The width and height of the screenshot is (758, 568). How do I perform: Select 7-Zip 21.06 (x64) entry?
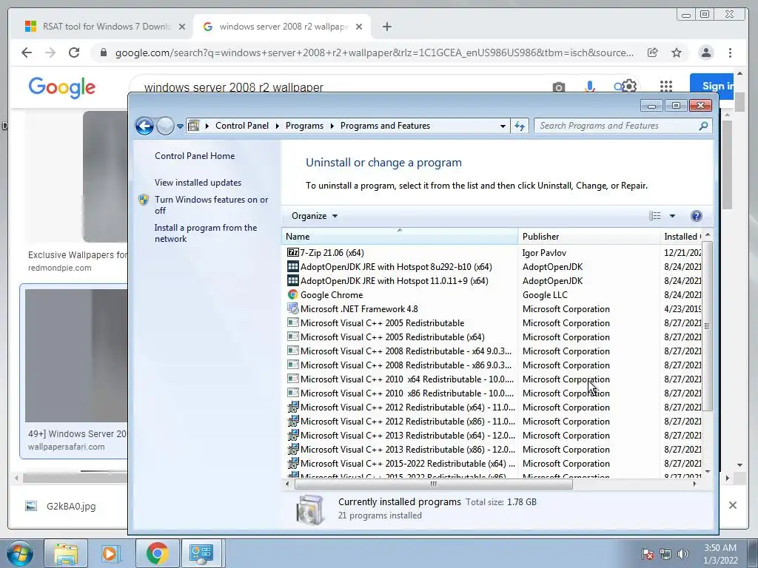tap(332, 253)
